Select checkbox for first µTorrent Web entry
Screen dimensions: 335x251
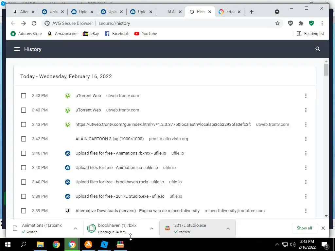click(x=24, y=96)
